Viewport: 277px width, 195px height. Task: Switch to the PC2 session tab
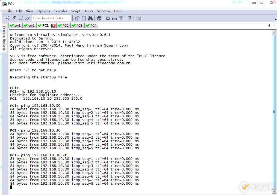click(63, 26)
